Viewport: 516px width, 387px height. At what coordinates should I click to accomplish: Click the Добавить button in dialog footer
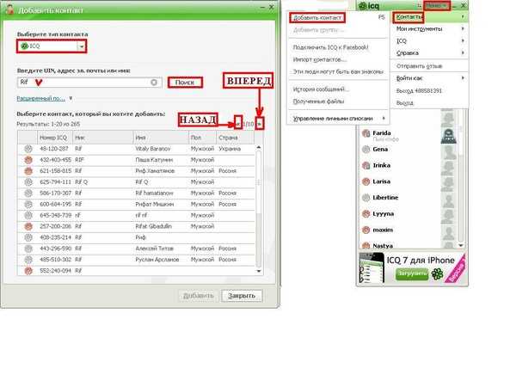click(199, 296)
